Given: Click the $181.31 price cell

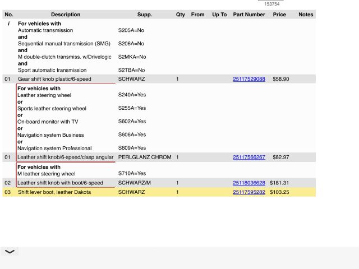Looking at the screenshot, I should click(x=279, y=183).
